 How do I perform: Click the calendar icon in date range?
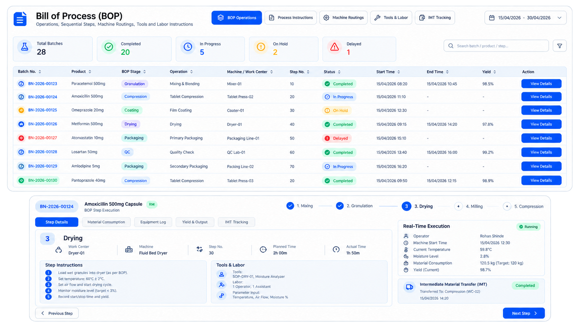(492, 18)
